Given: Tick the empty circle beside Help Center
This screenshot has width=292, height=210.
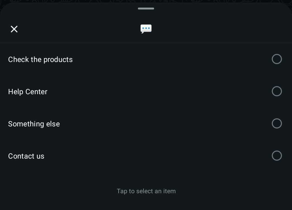Looking at the screenshot, I should tap(277, 91).
